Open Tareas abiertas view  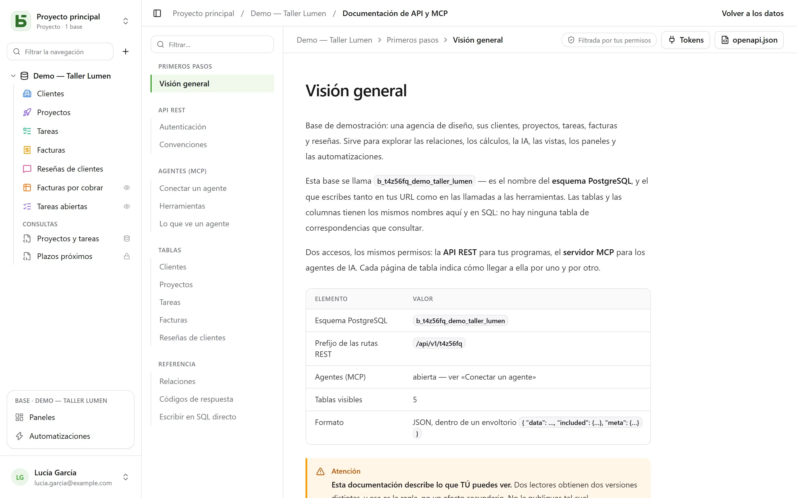click(x=62, y=206)
